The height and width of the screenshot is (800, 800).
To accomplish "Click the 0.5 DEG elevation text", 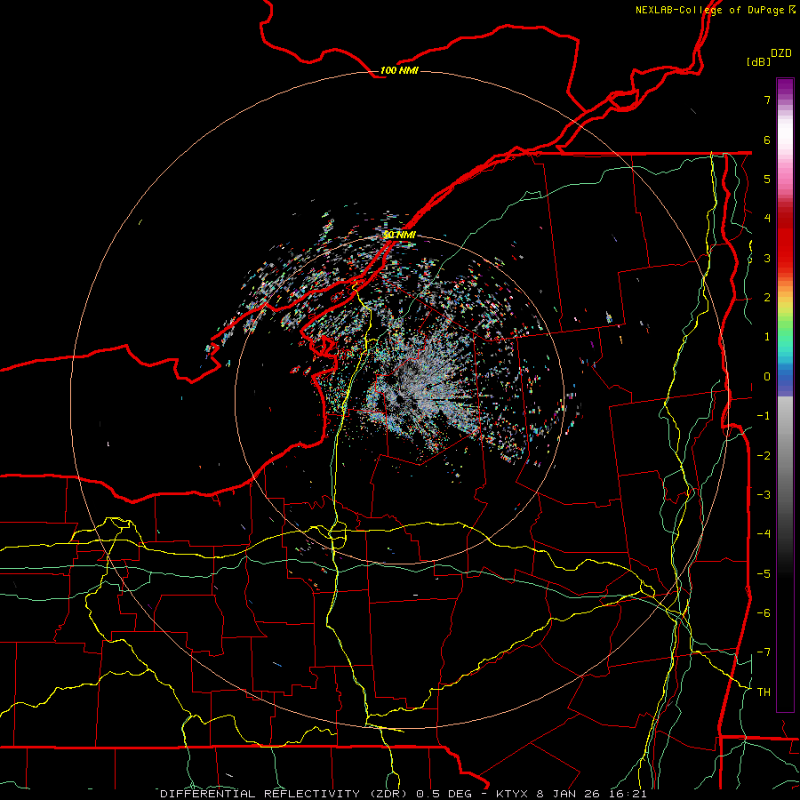I will 445,794.
